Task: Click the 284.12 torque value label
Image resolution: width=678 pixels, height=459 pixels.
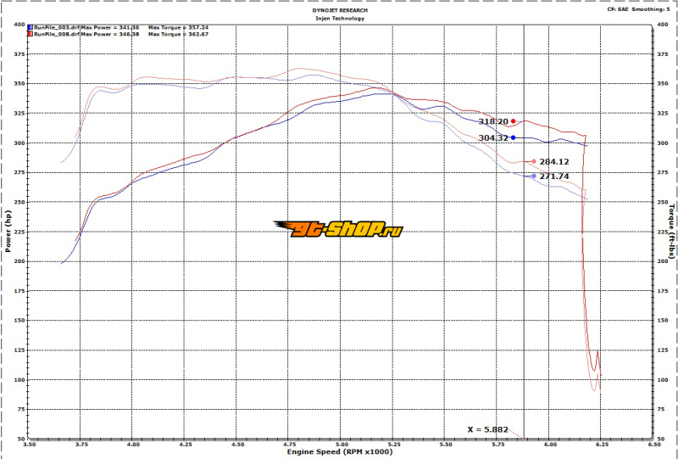Action: tap(554, 161)
